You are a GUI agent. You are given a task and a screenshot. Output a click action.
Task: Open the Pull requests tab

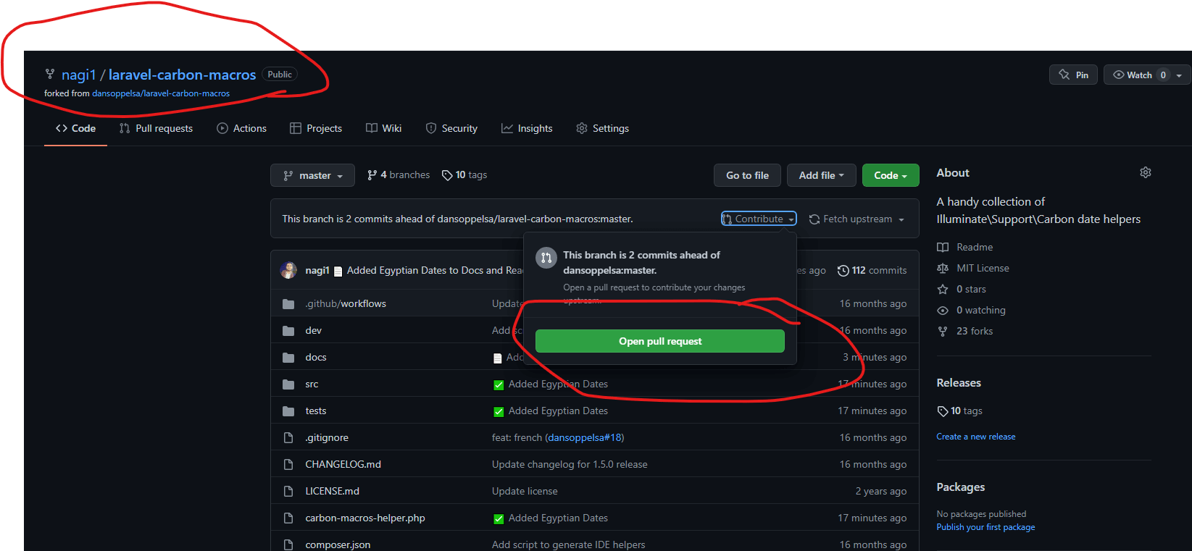[x=156, y=128]
